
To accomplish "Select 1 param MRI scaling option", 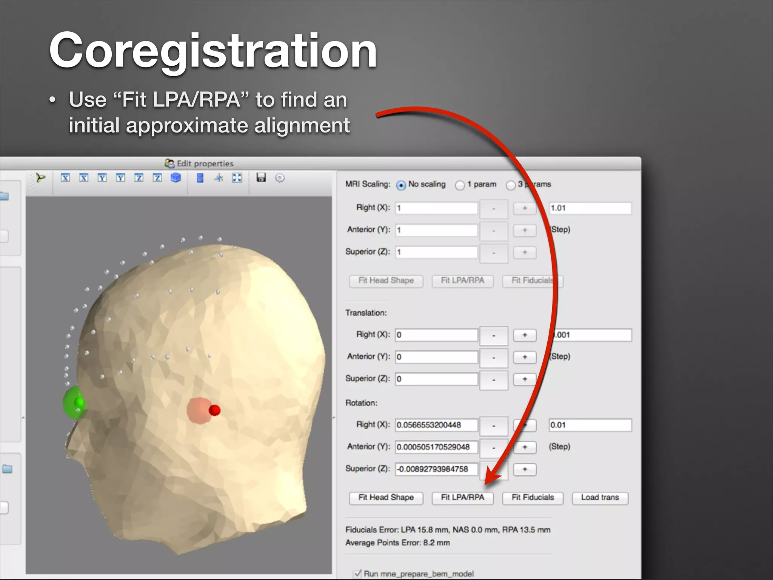I will point(460,185).
